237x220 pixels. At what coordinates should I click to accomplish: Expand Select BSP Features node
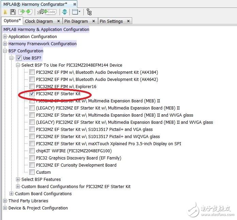[18, 179]
